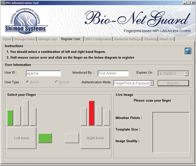Select the right-hand outermost short finger bar
The image size is (196, 166).
[x=107, y=118]
